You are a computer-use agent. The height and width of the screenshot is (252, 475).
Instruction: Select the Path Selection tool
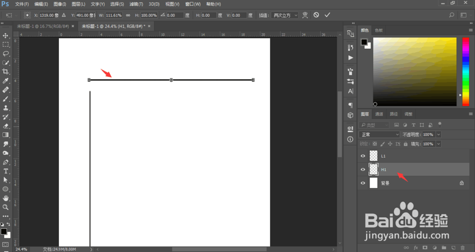[x=5, y=180]
